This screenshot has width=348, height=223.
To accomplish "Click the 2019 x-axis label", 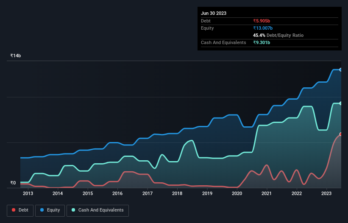I will 207,193.
